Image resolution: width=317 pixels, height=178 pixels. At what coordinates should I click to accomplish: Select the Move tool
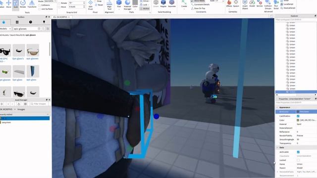8,4
